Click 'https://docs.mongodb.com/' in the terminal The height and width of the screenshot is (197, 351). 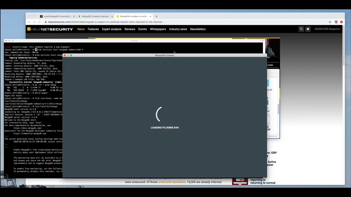click(x=27, y=128)
